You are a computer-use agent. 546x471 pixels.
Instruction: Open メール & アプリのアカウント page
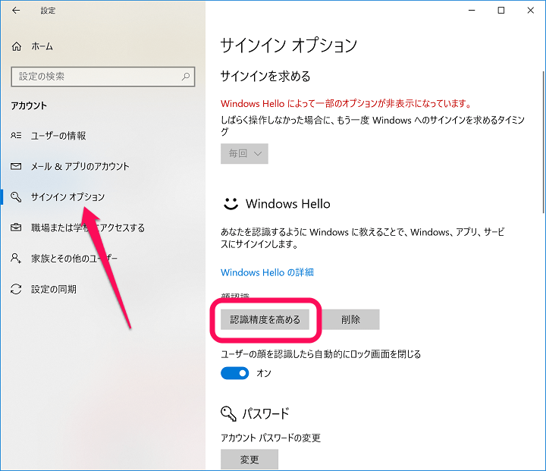80,166
